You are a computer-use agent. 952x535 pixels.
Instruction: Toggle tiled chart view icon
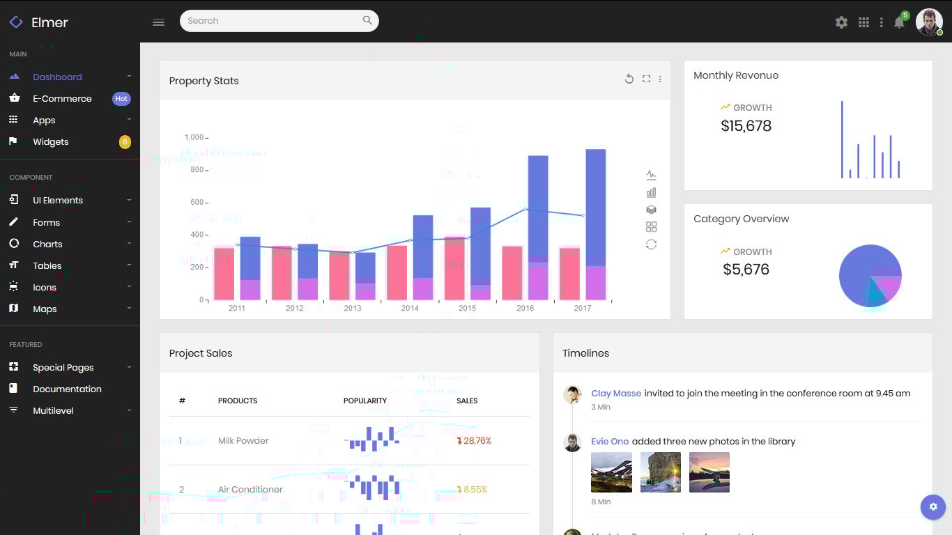click(x=651, y=227)
